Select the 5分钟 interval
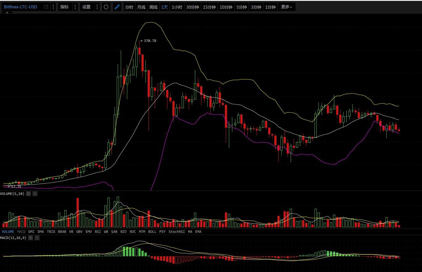This screenshot has height=272, width=422. 242,7
